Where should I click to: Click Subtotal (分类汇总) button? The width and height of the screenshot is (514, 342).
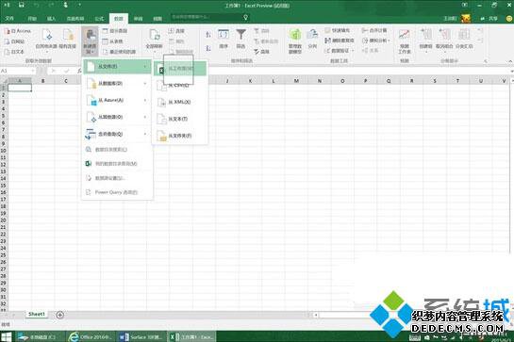[464, 40]
